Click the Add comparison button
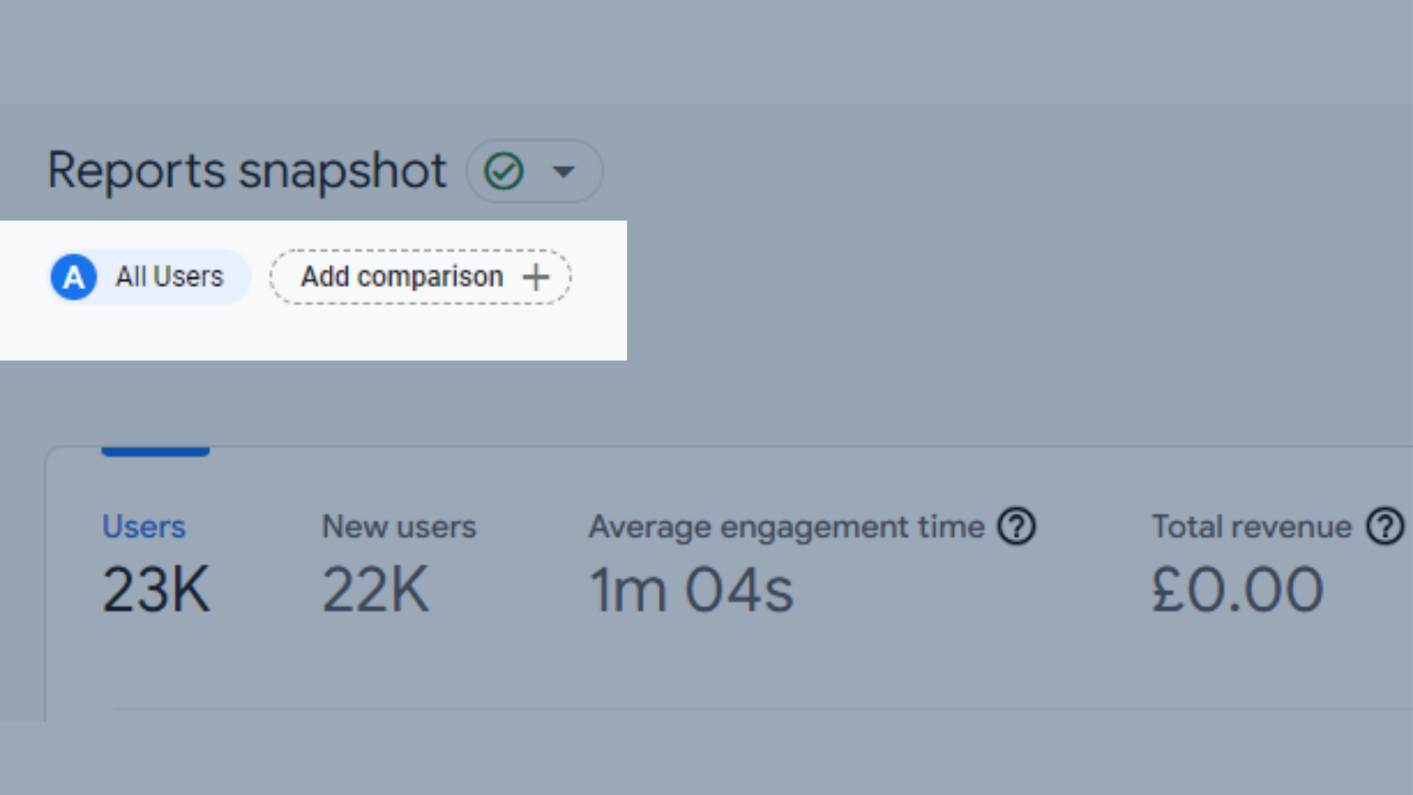The image size is (1413, 795). (x=420, y=278)
